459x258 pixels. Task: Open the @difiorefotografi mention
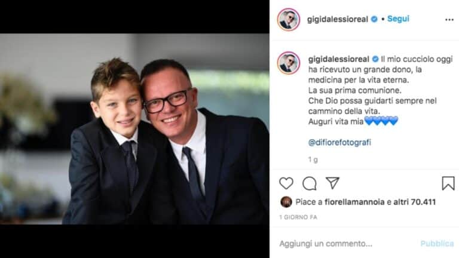click(x=339, y=143)
